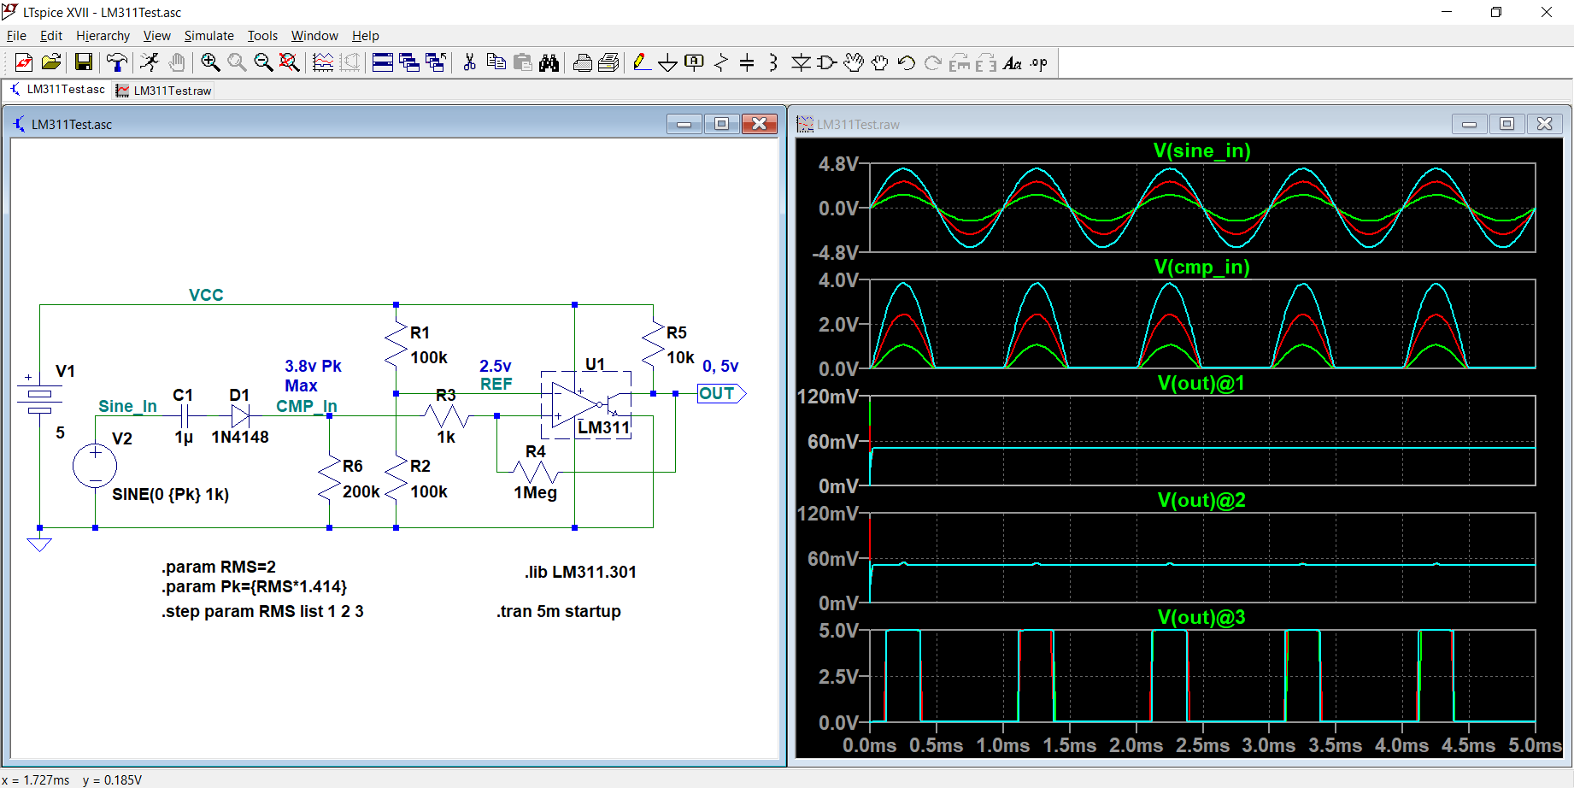Click the Component (gate) icon
The width and height of the screenshot is (1574, 788).
pos(827,62)
